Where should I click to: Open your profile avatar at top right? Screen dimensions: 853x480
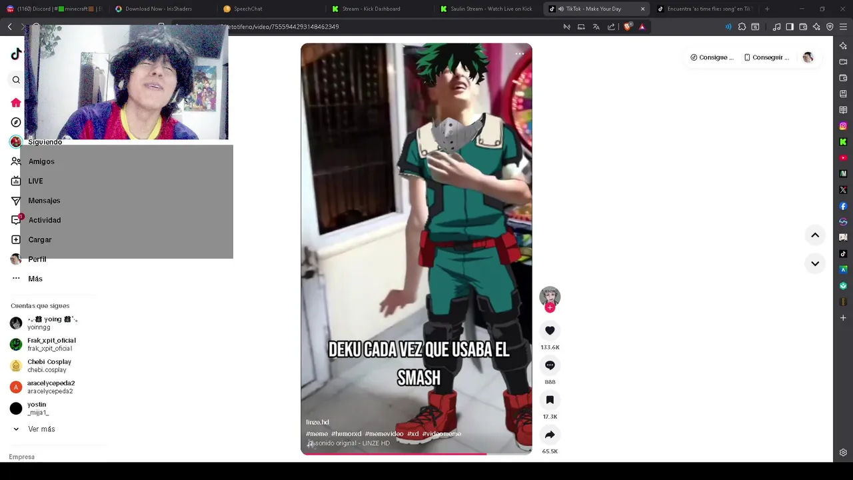coord(808,57)
